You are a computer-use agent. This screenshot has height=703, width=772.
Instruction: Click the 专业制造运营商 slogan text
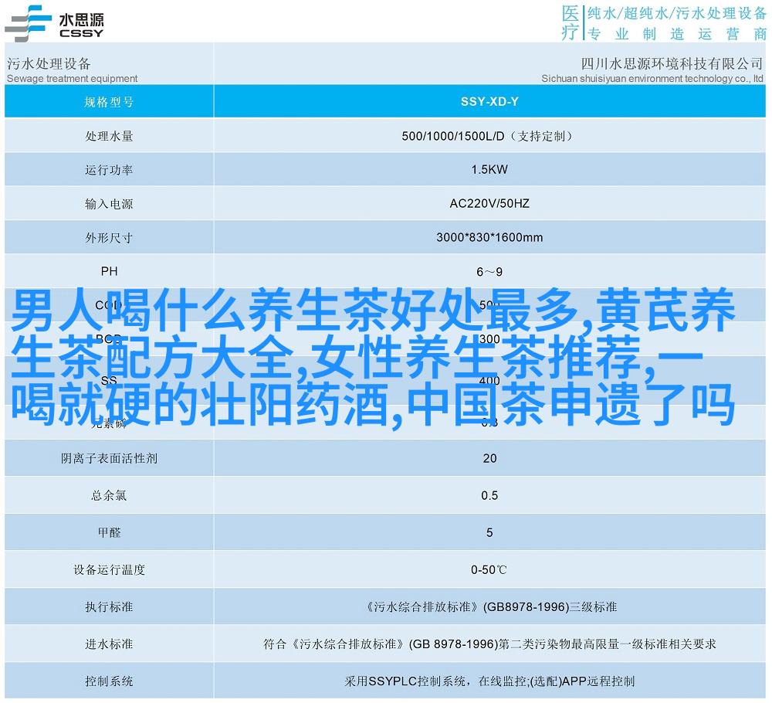point(676,34)
